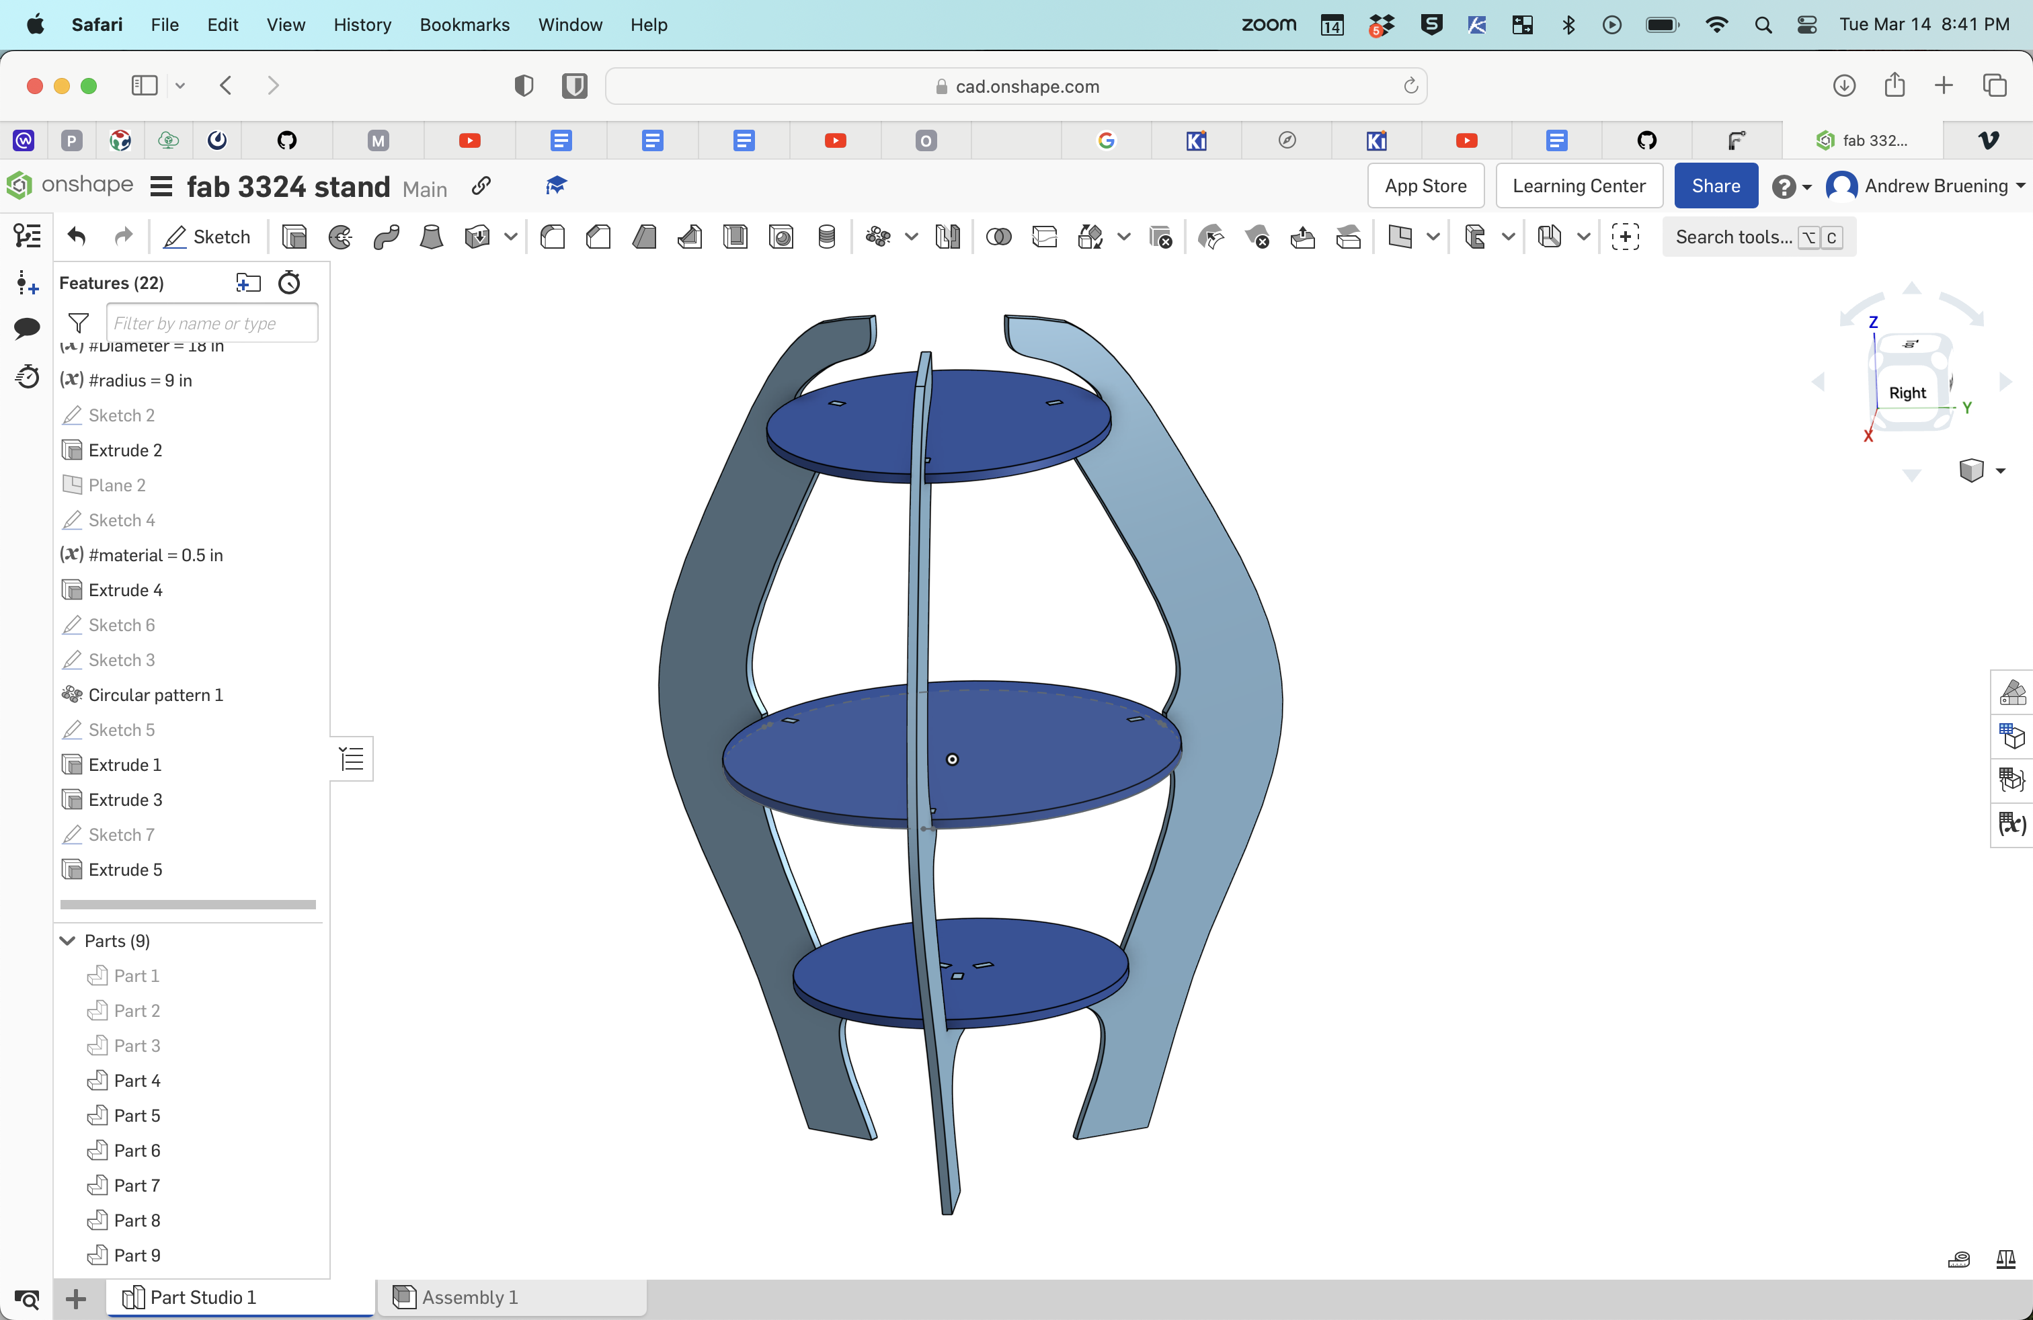Open the Bookmarks menu
Image resolution: width=2033 pixels, height=1320 pixels.
coord(465,25)
